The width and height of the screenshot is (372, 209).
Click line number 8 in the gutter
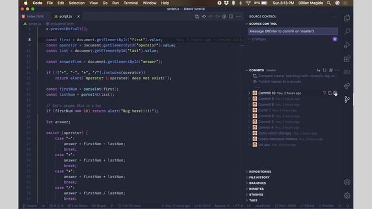30,40
